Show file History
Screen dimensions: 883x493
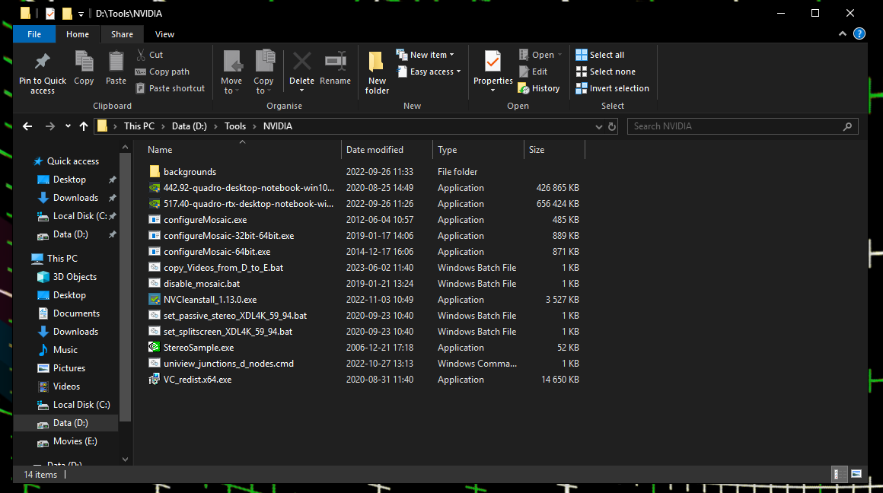click(539, 88)
